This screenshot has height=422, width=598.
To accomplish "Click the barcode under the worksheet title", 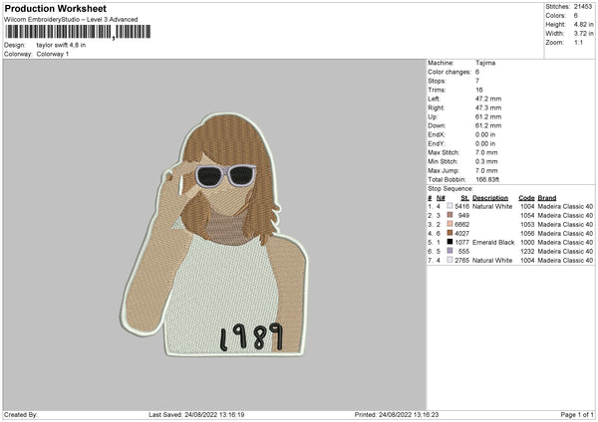I will [x=78, y=32].
